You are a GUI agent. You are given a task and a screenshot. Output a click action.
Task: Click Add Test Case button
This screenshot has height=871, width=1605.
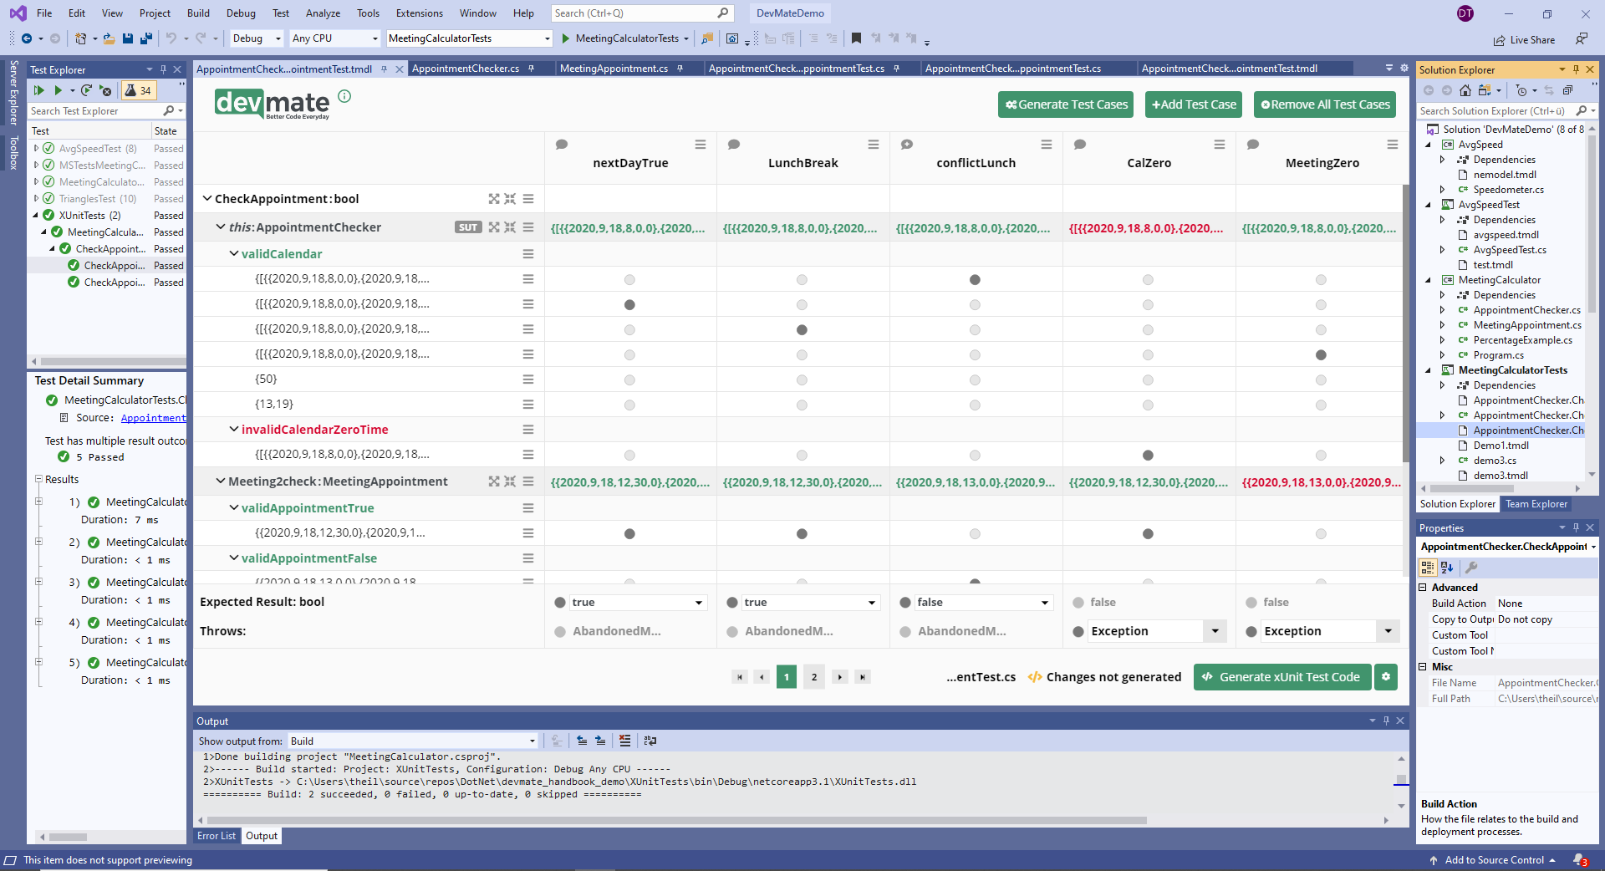click(x=1194, y=104)
